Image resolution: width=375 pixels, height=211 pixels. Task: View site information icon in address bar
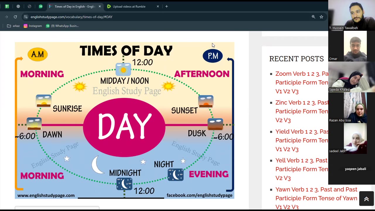click(26, 17)
